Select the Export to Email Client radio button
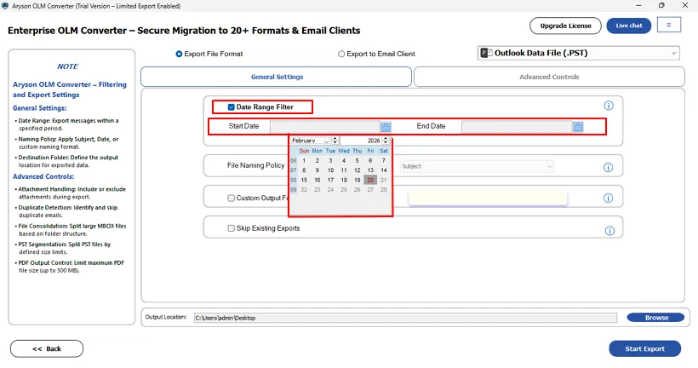 click(342, 54)
